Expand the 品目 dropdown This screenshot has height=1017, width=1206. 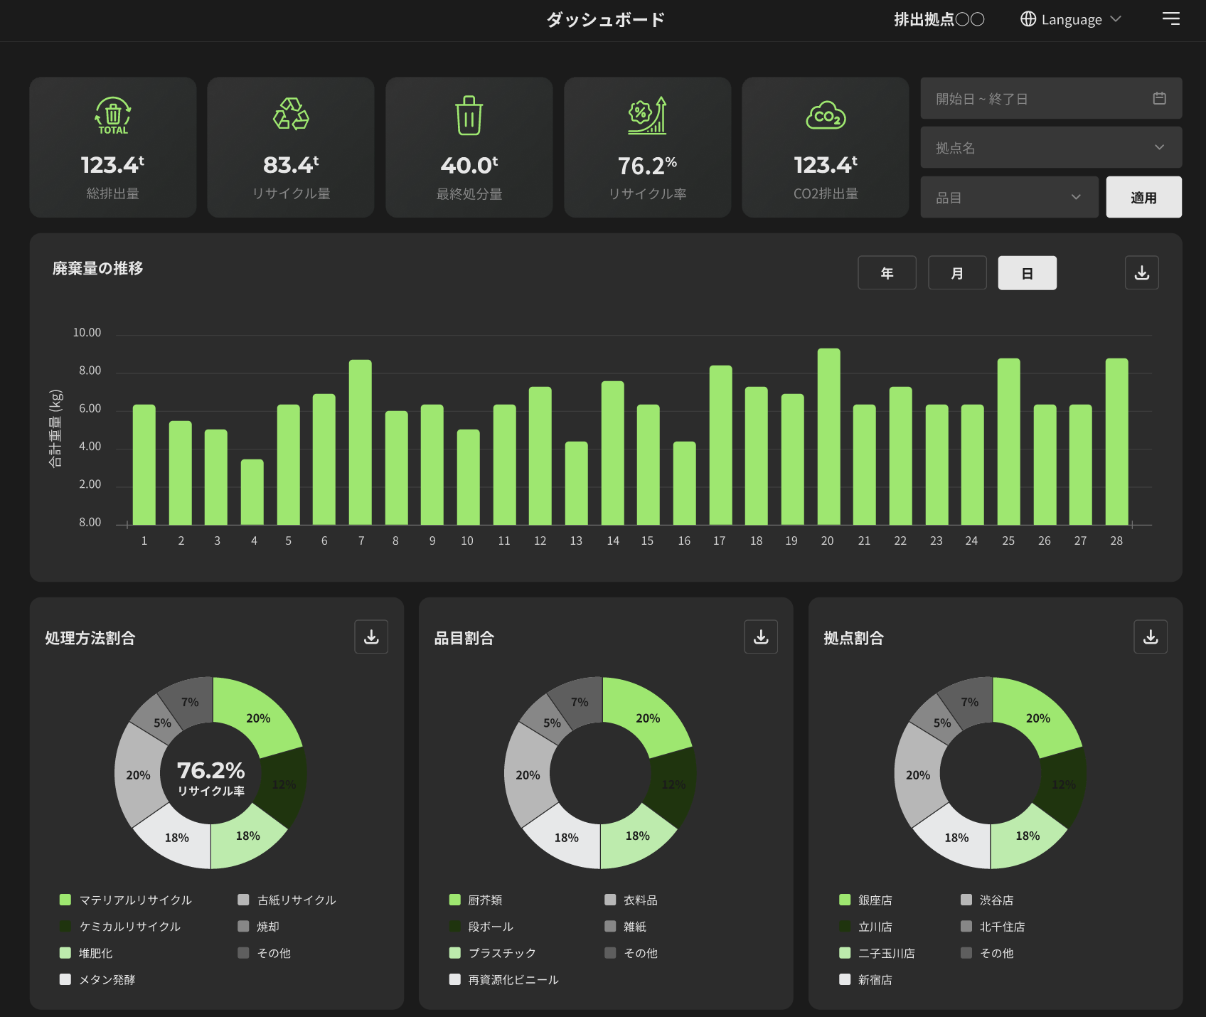coord(1009,197)
